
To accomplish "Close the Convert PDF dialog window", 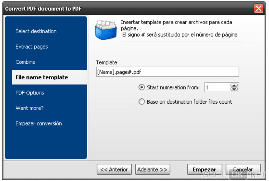I will [258, 9].
